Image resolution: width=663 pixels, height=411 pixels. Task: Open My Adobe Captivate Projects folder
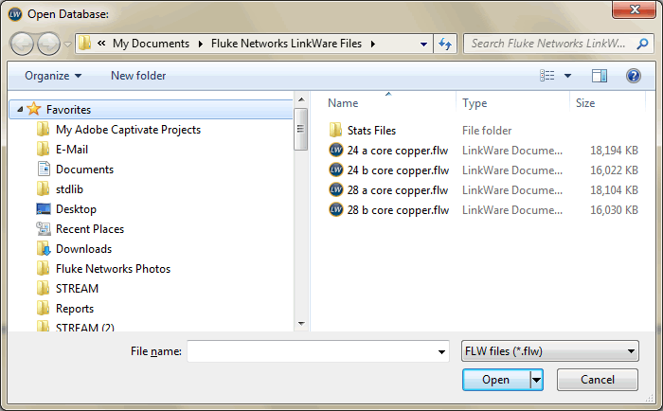[x=128, y=130]
